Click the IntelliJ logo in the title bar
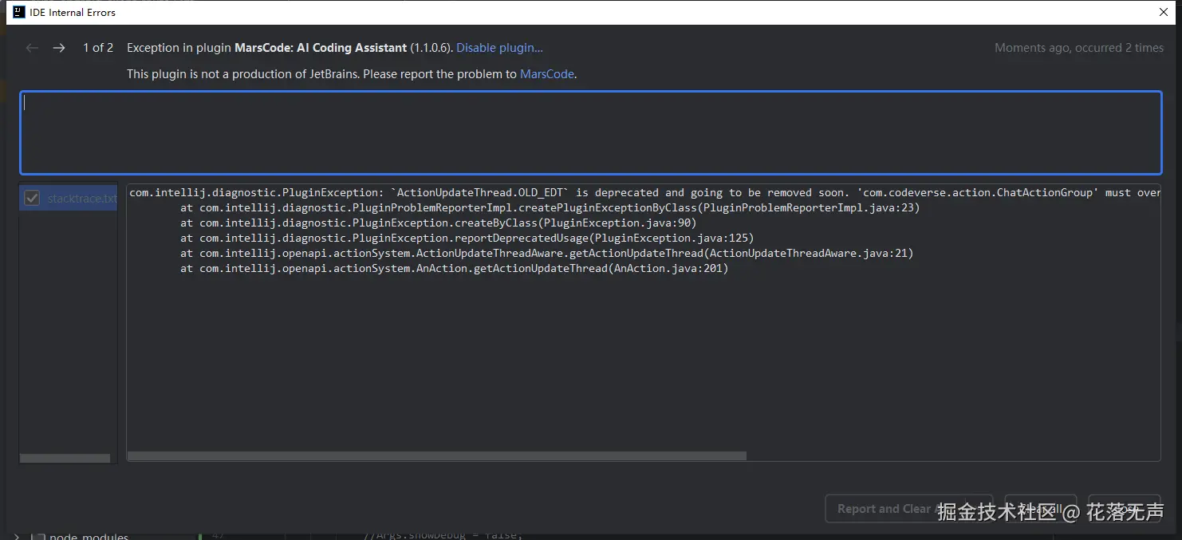The image size is (1182, 540). click(x=19, y=12)
